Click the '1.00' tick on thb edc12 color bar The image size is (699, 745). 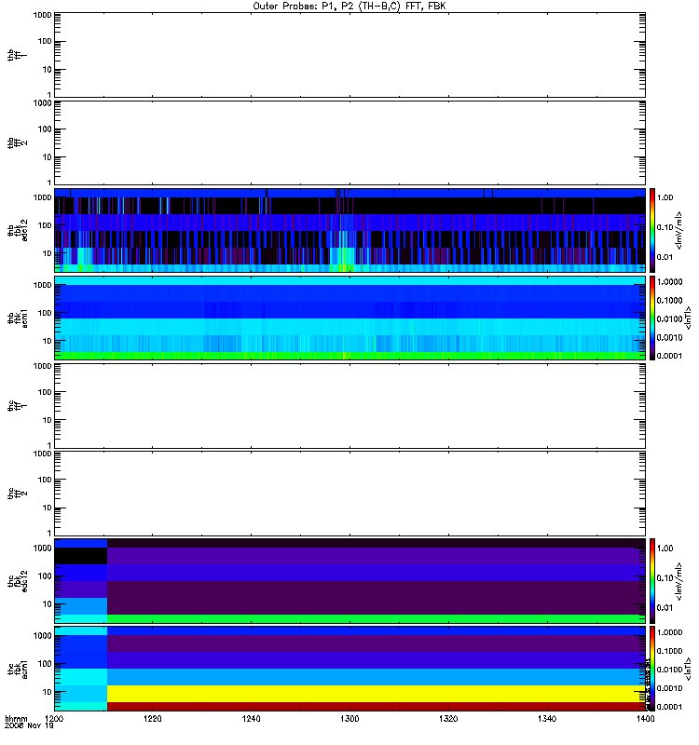pyautogui.click(x=665, y=197)
